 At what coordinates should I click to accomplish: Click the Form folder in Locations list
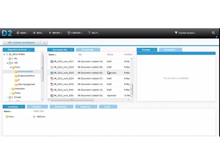click(x=10, y=117)
